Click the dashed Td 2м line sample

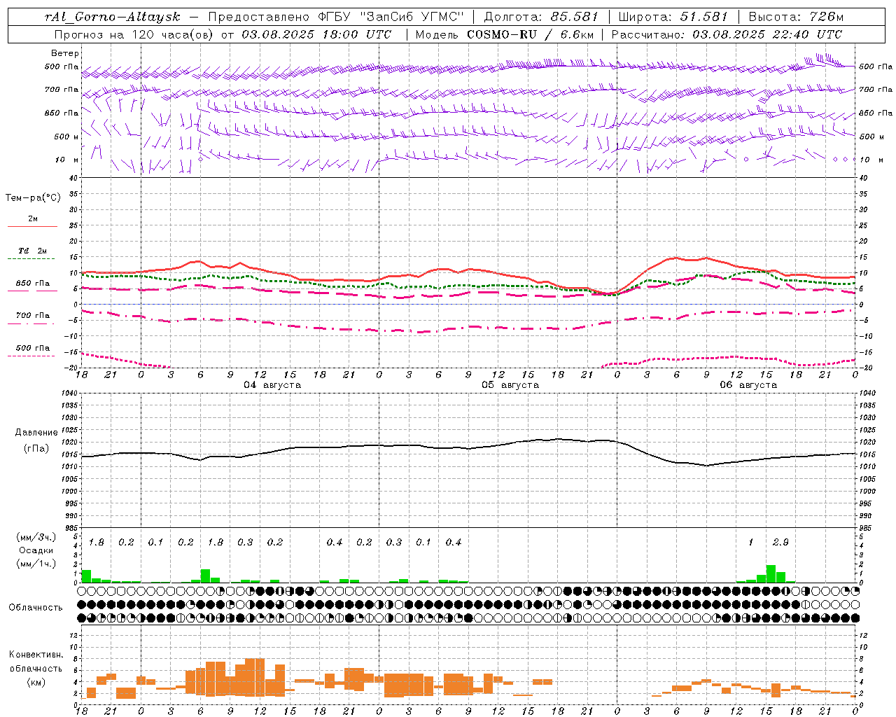pos(32,259)
